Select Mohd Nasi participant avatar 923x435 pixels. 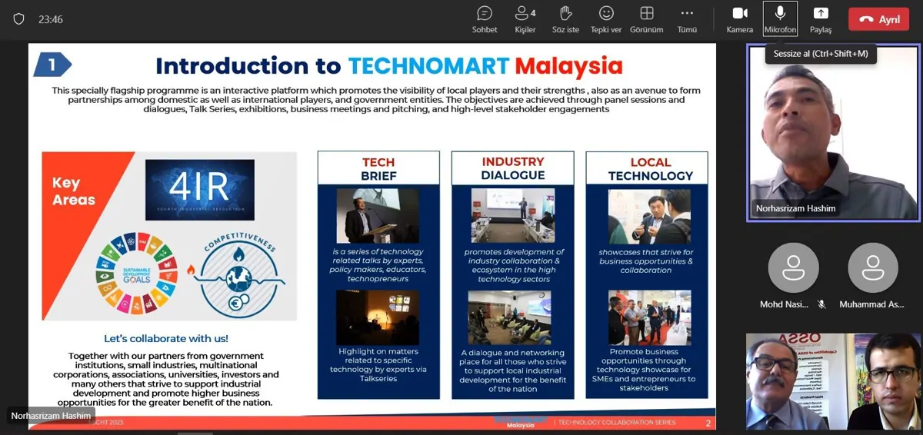793,267
